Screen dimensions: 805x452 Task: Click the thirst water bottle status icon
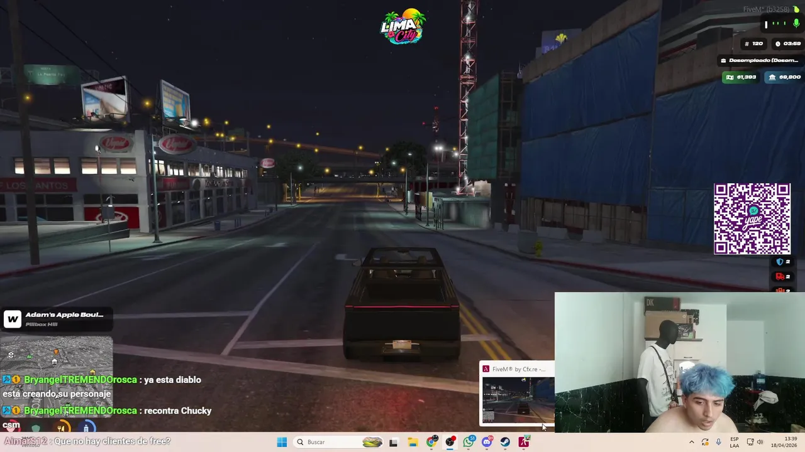[x=87, y=428]
